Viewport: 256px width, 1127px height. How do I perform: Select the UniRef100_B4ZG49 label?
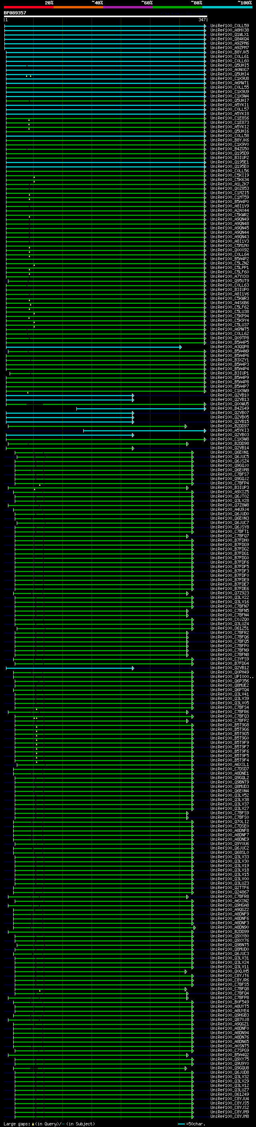229,409
